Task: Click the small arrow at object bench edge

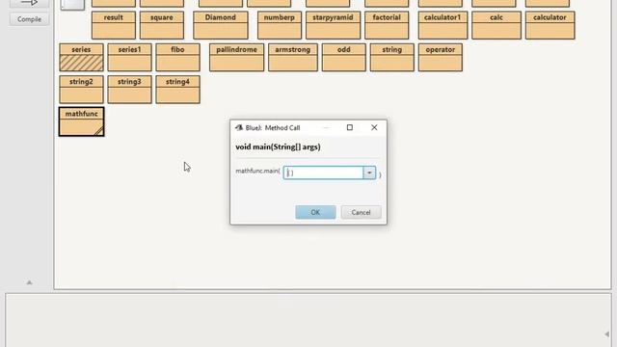Action: [x=606, y=334]
